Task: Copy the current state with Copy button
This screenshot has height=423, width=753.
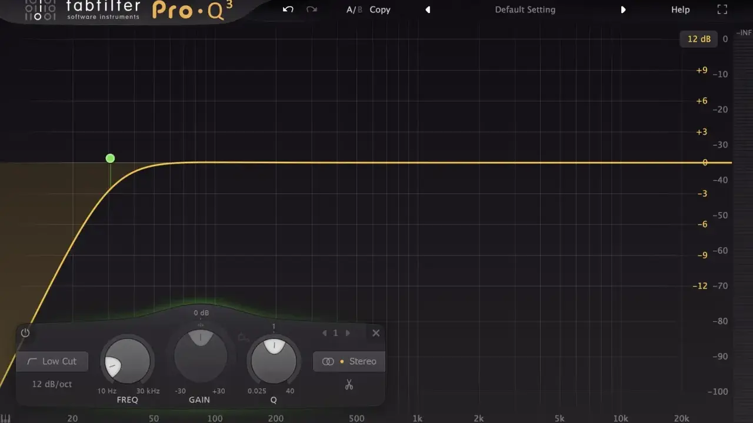Action: click(x=380, y=10)
